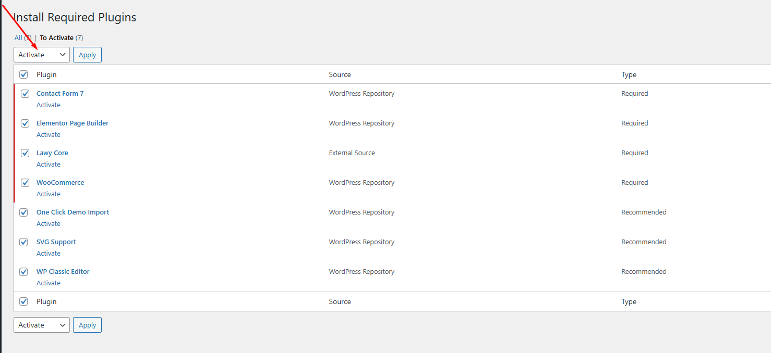Uncheck the WooCommerce checkbox

click(25, 183)
